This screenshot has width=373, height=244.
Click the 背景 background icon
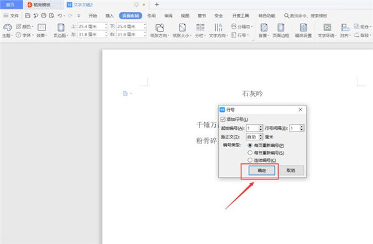pyautogui.click(x=264, y=27)
